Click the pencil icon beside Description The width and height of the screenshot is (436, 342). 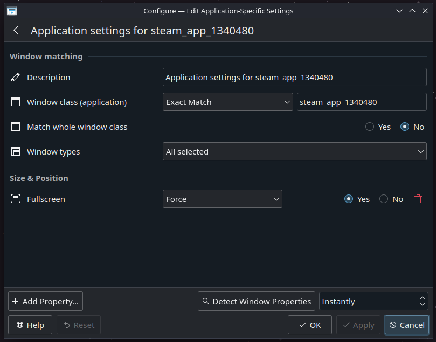pyautogui.click(x=16, y=78)
